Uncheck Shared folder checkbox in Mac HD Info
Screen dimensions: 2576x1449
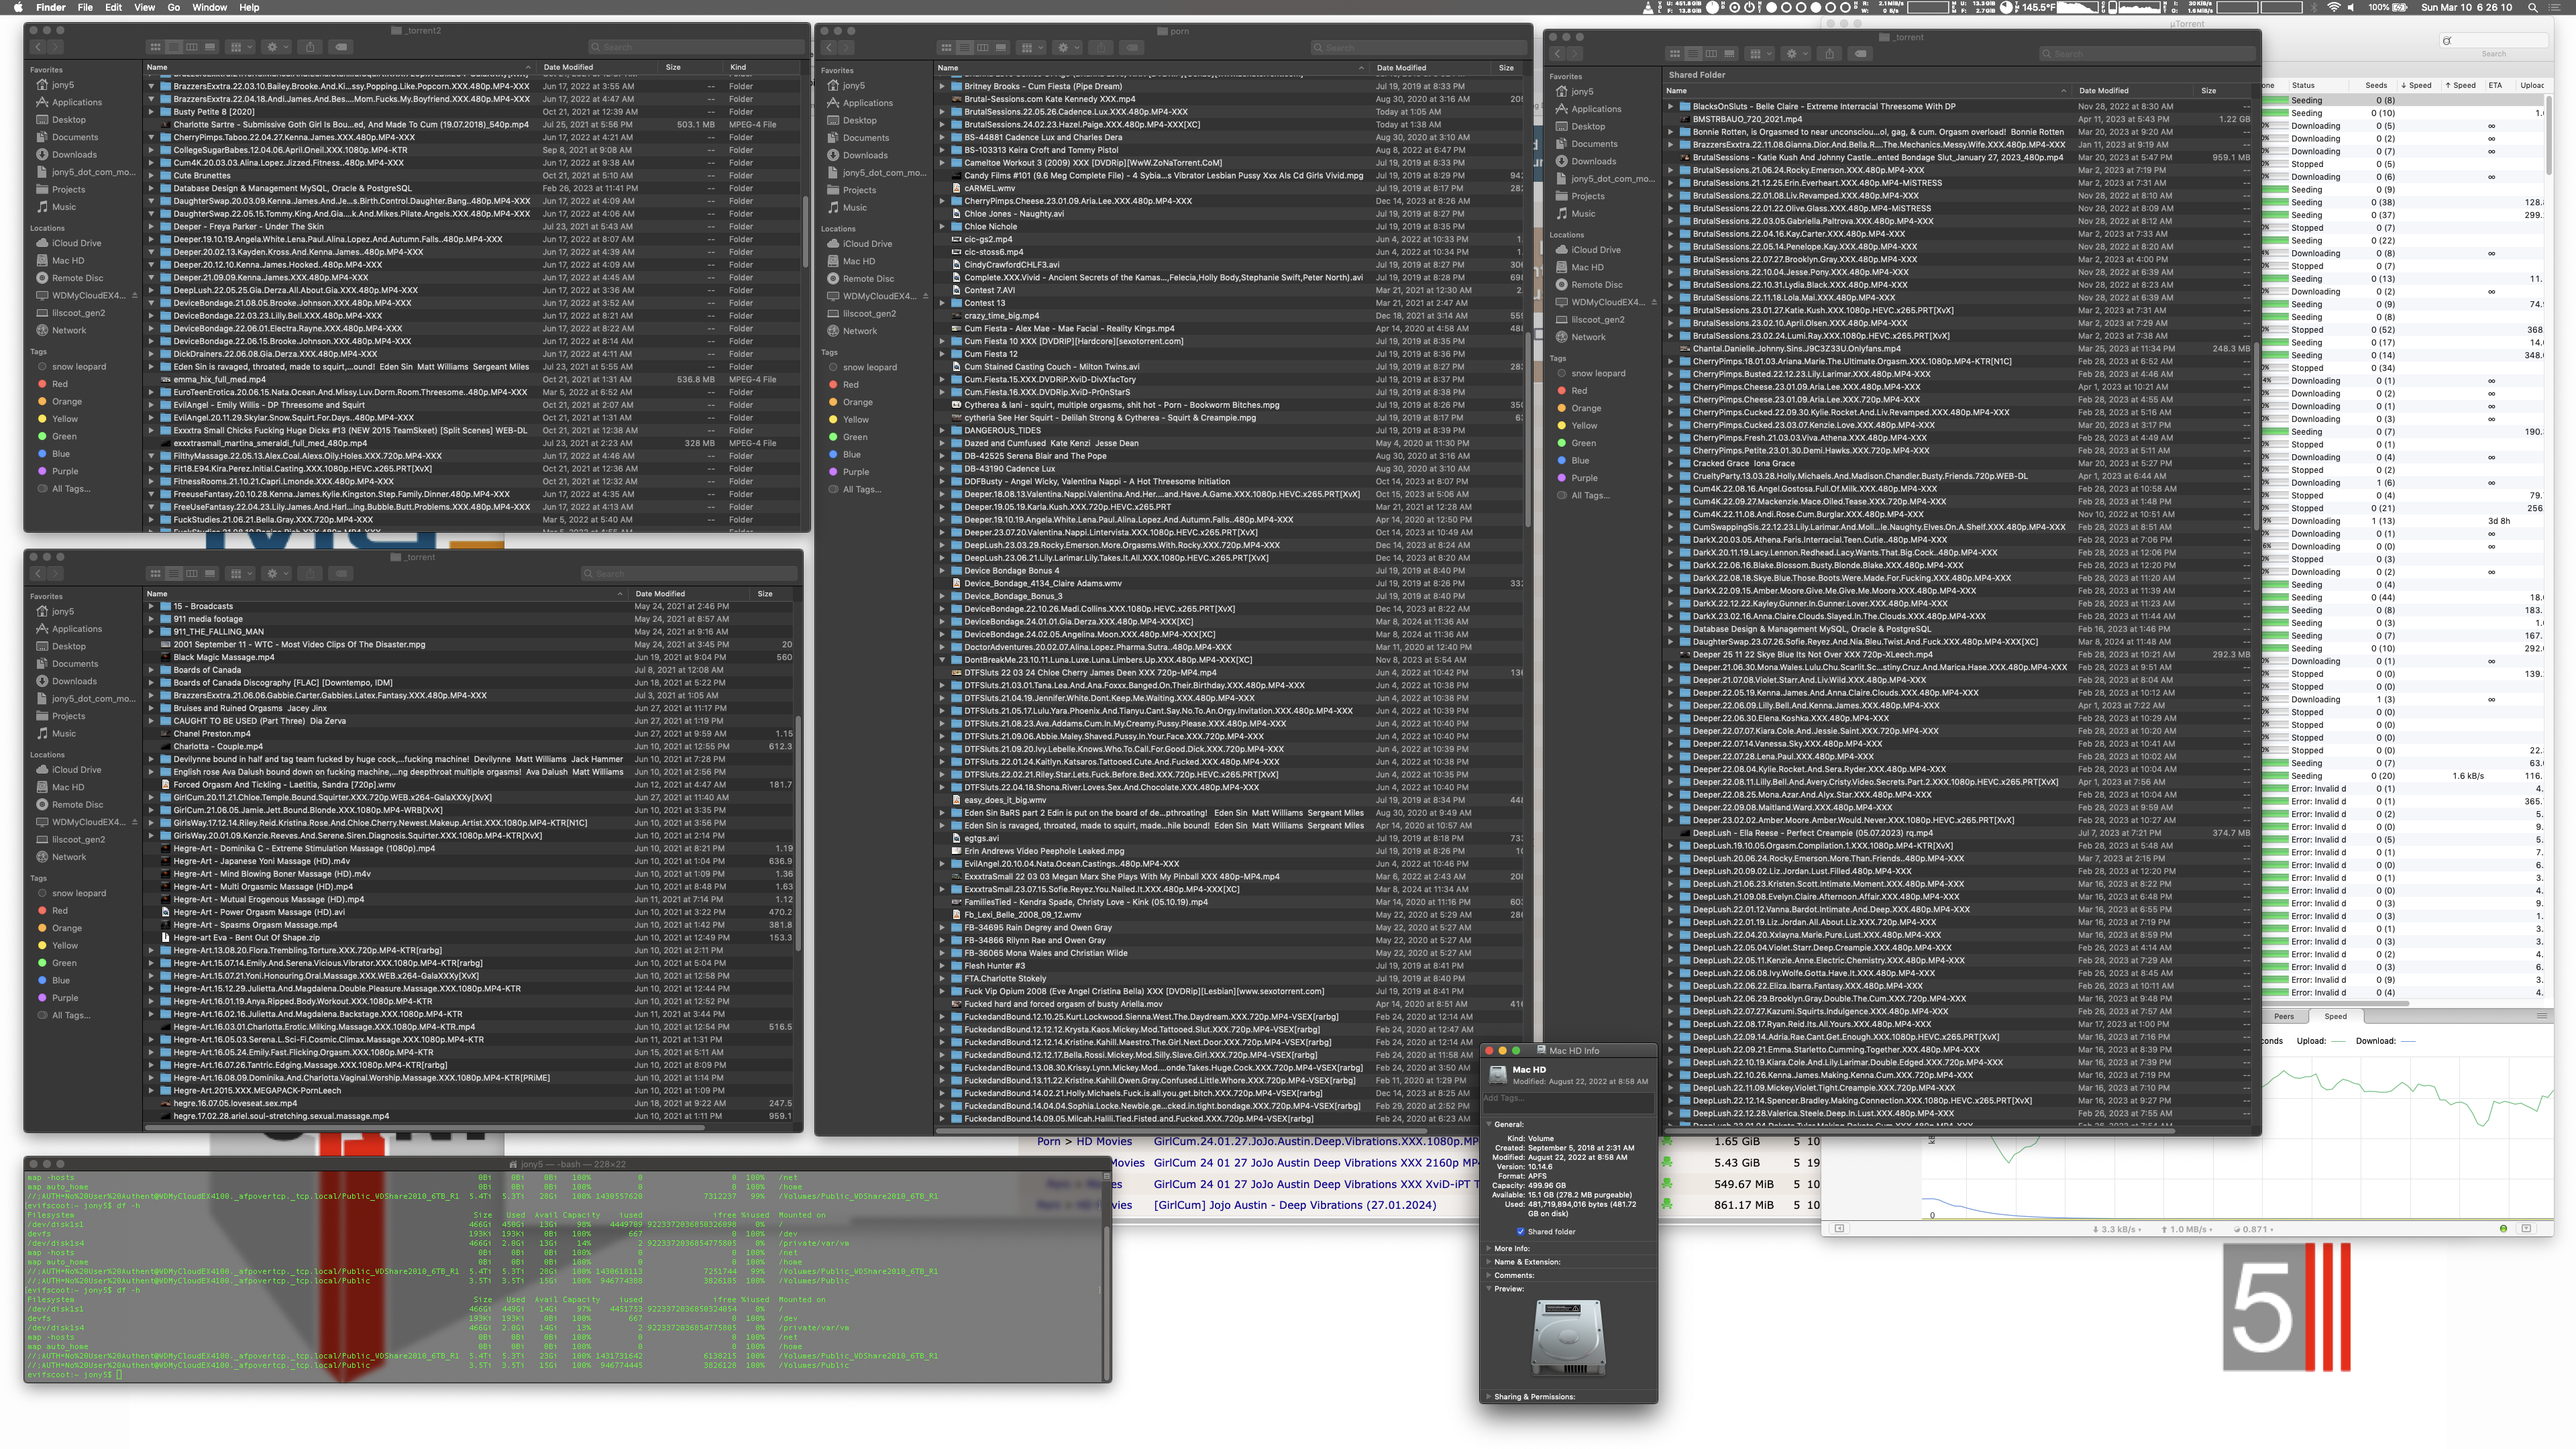(x=1520, y=1232)
